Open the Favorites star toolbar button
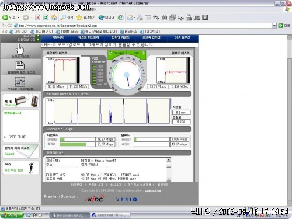Screen dimensions: 292x219 (x=79, y=18)
